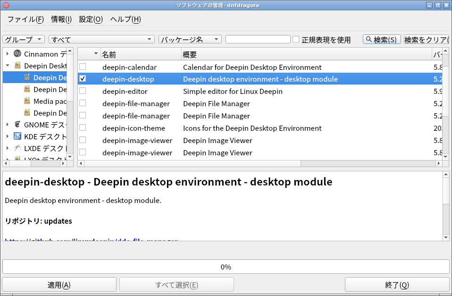
Task: Select the deepin-icon-theme package name
Action: point(134,128)
